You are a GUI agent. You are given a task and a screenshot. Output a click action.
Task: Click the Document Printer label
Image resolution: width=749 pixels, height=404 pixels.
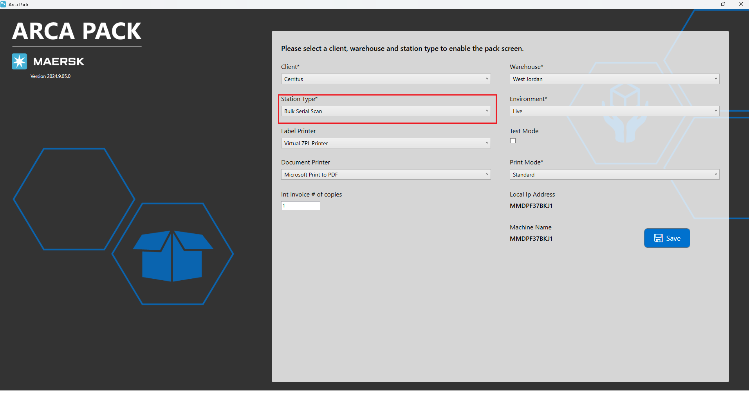pos(305,162)
